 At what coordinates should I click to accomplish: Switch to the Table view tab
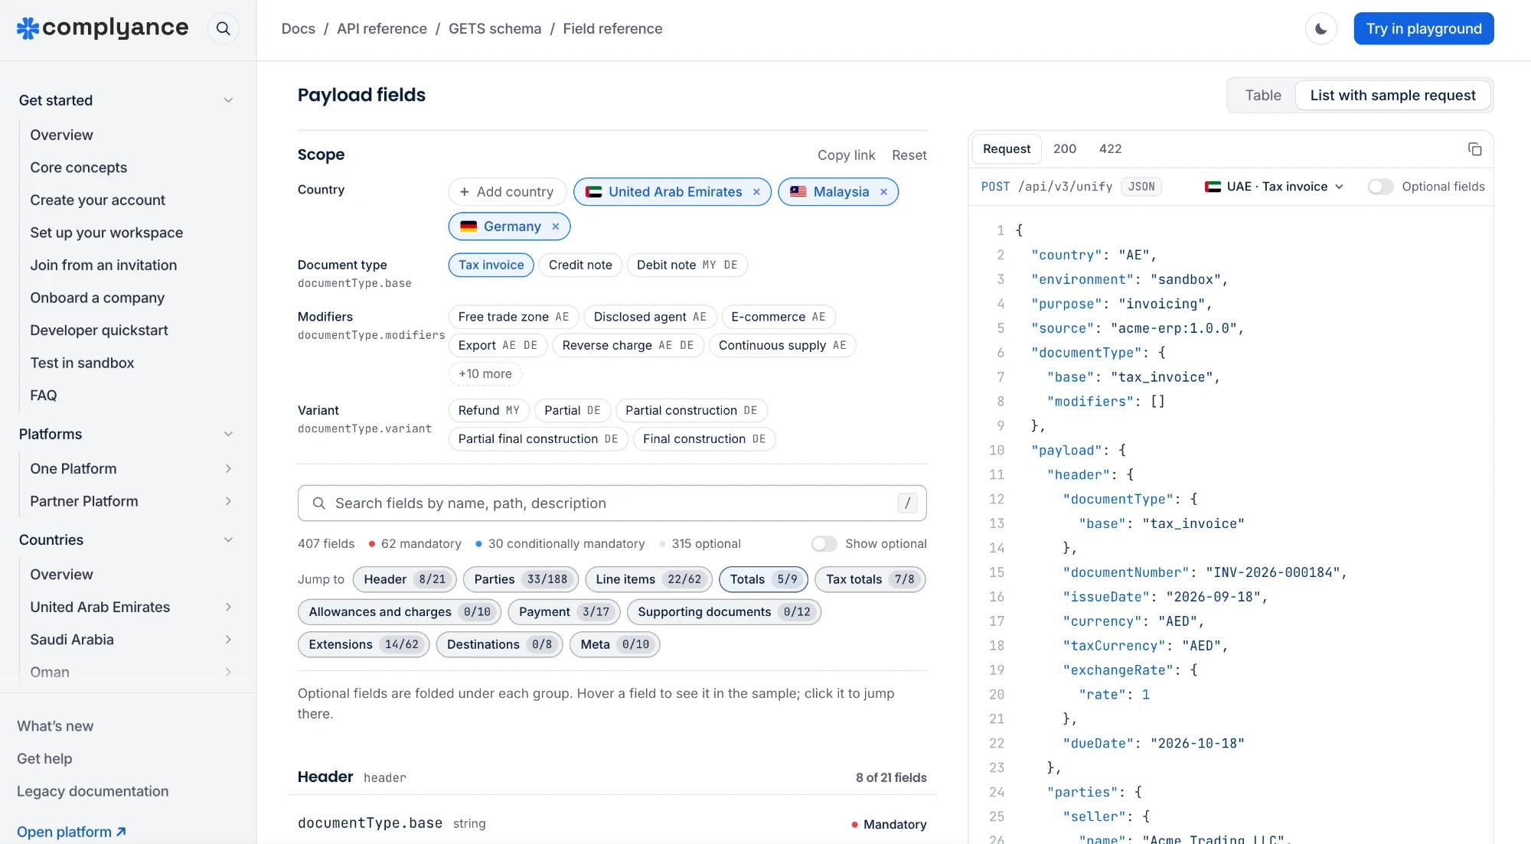click(1262, 95)
